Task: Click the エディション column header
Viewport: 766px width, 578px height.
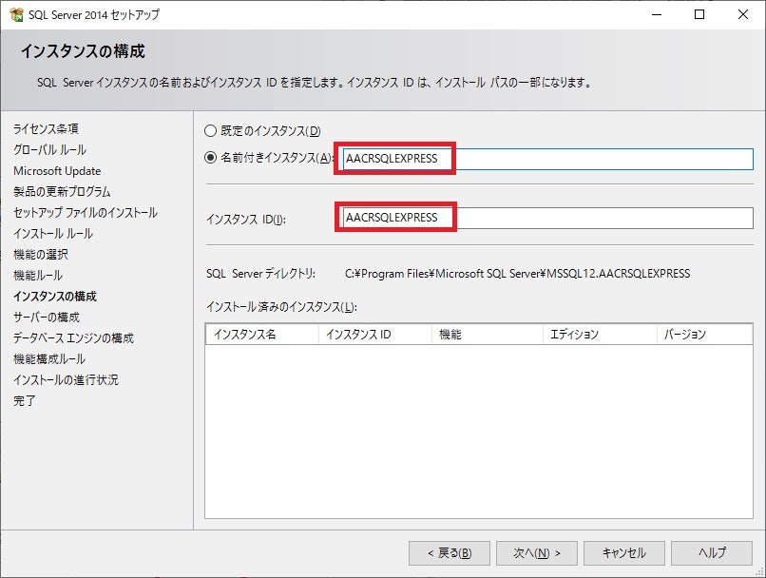Action: (600, 335)
